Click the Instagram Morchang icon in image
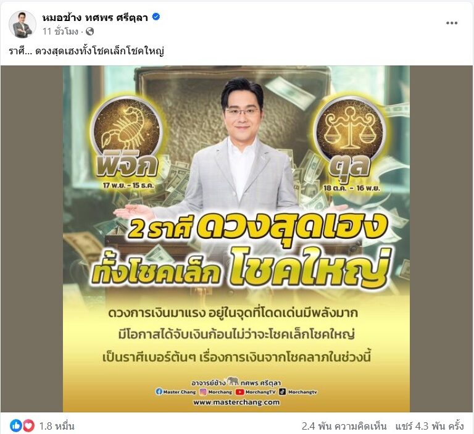Image resolution: width=474 pixels, height=434 pixels. click(x=204, y=391)
